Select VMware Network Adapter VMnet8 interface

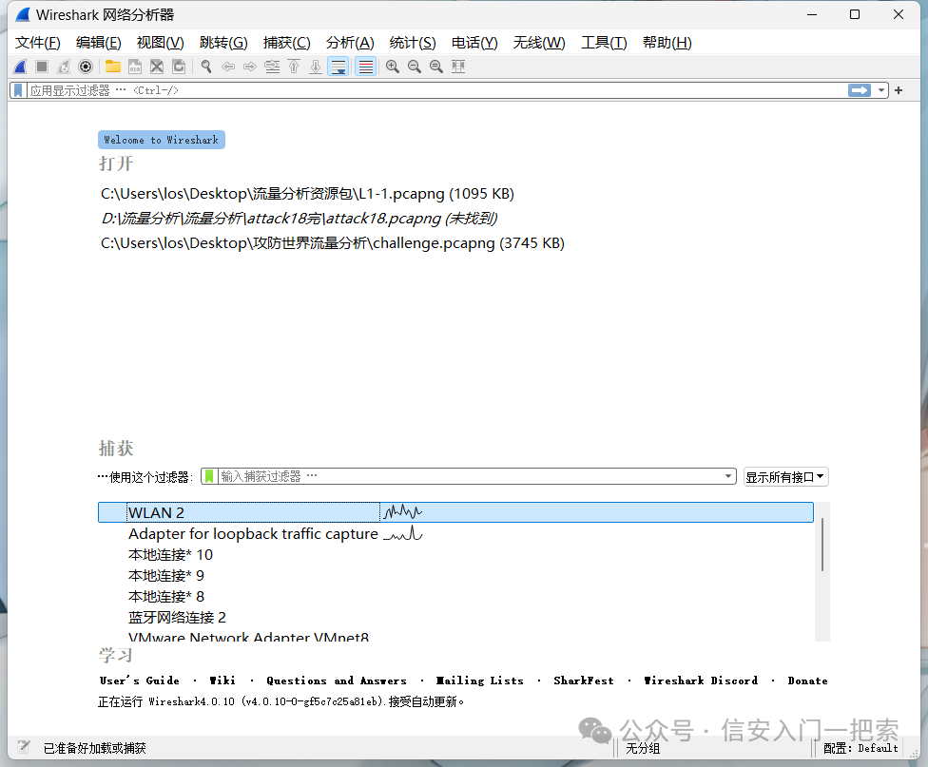click(455, 636)
